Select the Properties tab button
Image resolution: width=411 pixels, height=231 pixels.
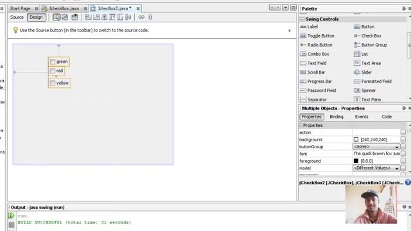pyautogui.click(x=311, y=117)
